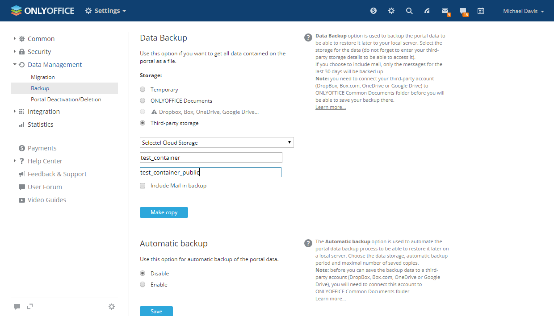This screenshot has height=316, width=554.
Task: Open User Forum link
Action: tap(45, 187)
